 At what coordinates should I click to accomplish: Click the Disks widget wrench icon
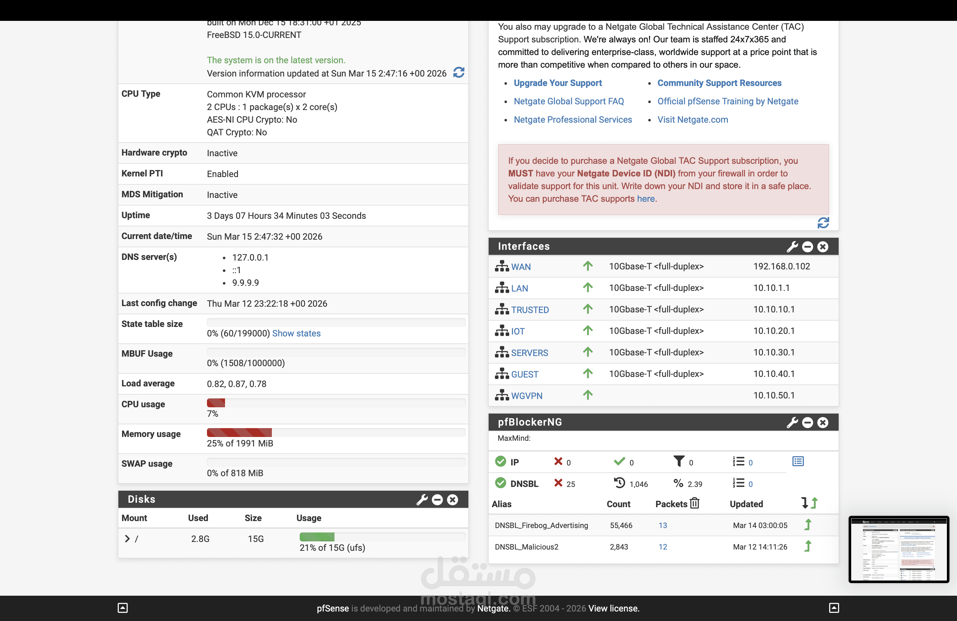[x=422, y=500]
